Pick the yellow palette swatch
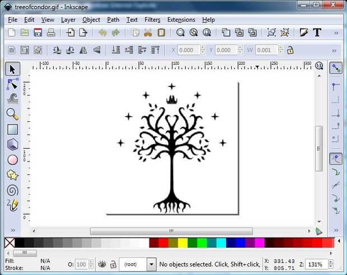The image size is (347, 275). pyautogui.click(x=183, y=243)
